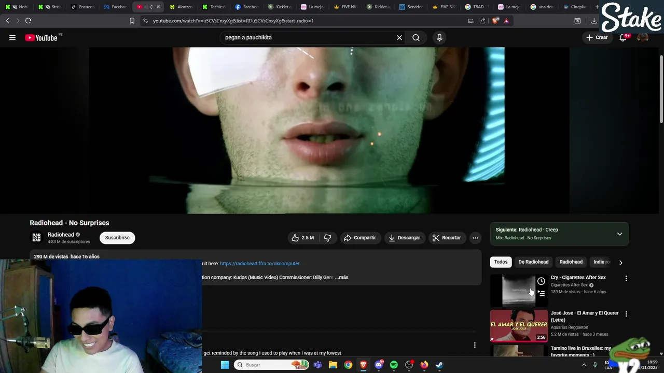Dislike the video with thumbs down
664x373 pixels.
(328, 238)
